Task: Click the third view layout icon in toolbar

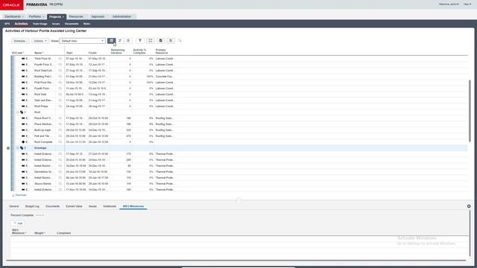Action: point(128,41)
